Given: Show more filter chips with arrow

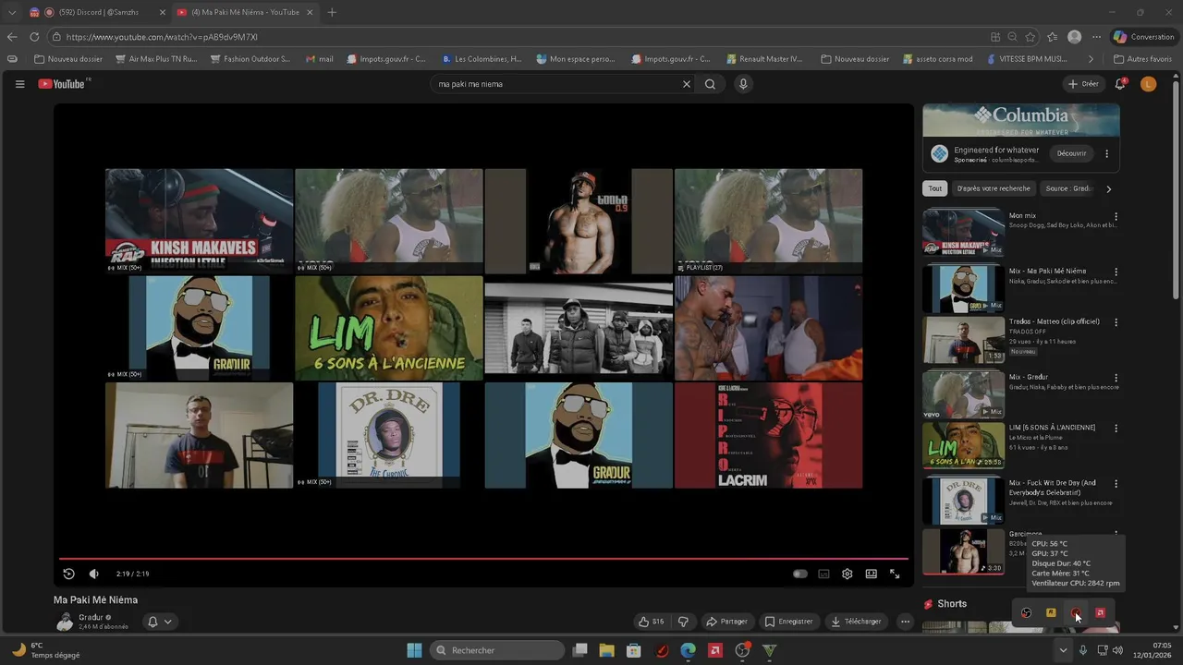Looking at the screenshot, I should [1109, 188].
